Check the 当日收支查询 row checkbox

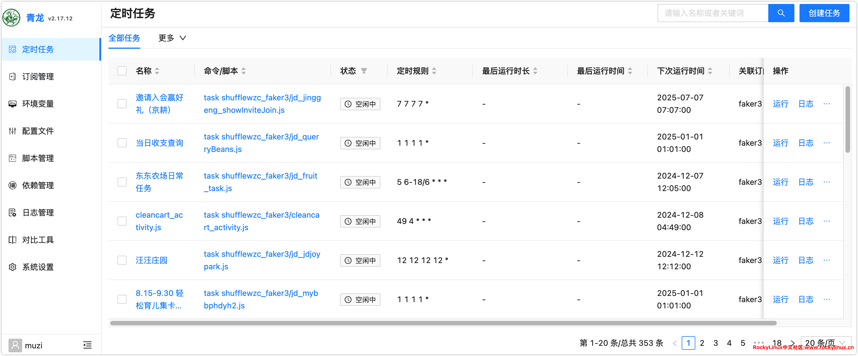[122, 143]
